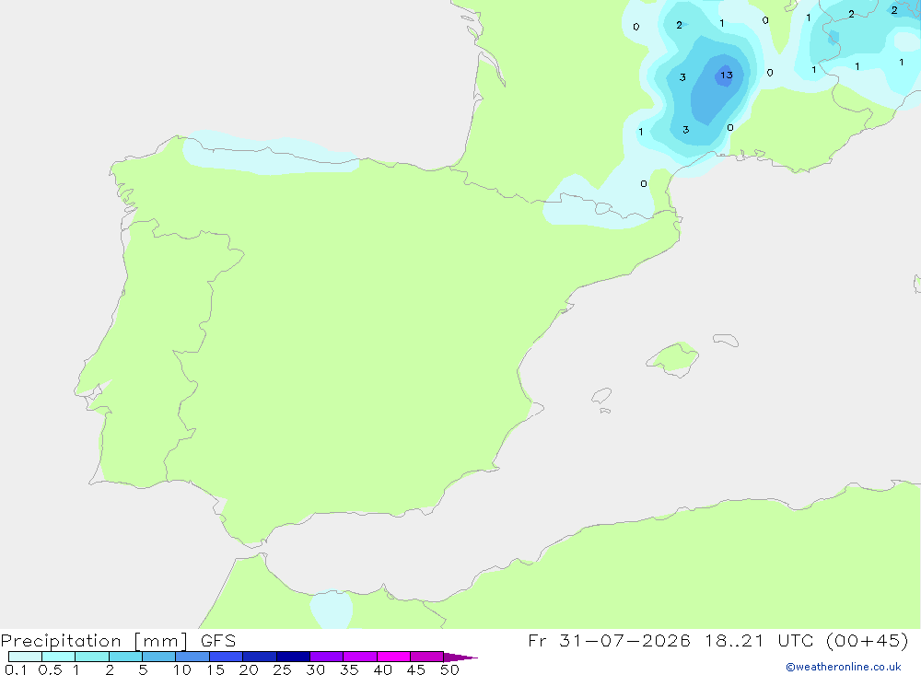Select the 2–5 mm legend color swatch
This screenshot has width=921, height=675.
125,657
